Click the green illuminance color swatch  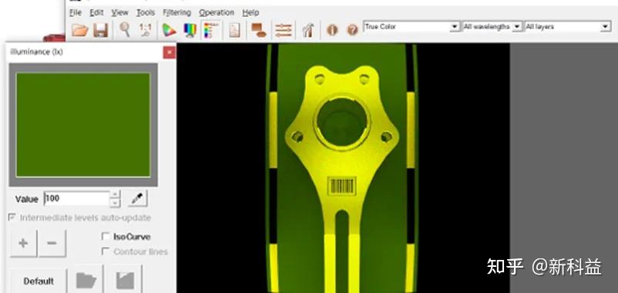coord(83,125)
